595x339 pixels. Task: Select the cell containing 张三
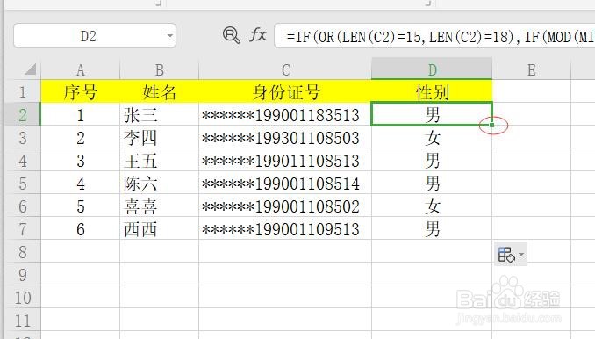pos(160,114)
